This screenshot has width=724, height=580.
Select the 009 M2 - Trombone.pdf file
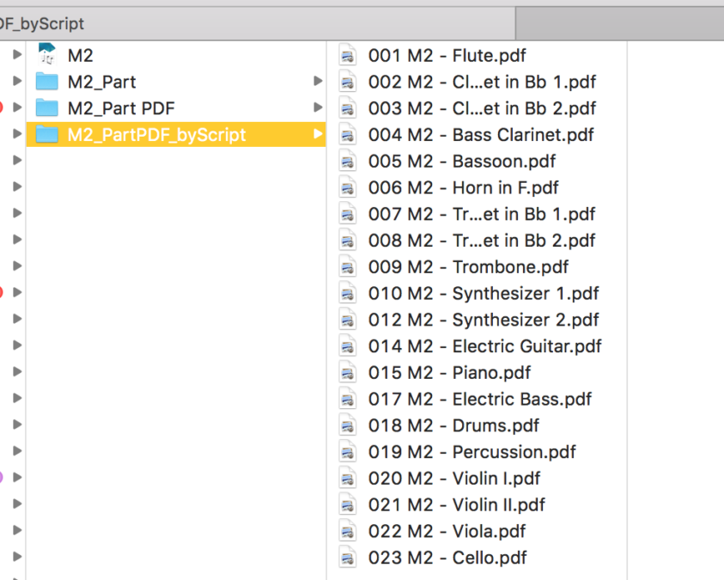468,267
